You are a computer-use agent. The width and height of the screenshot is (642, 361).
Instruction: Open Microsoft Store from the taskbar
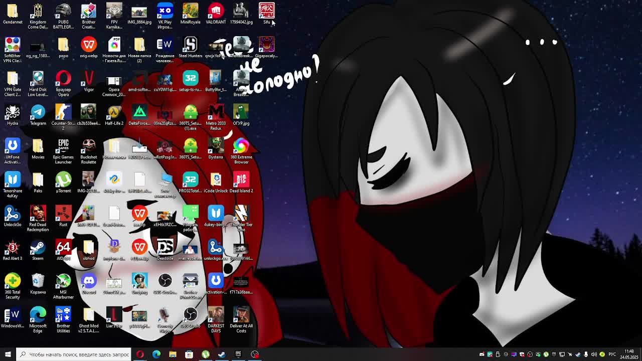click(189, 354)
